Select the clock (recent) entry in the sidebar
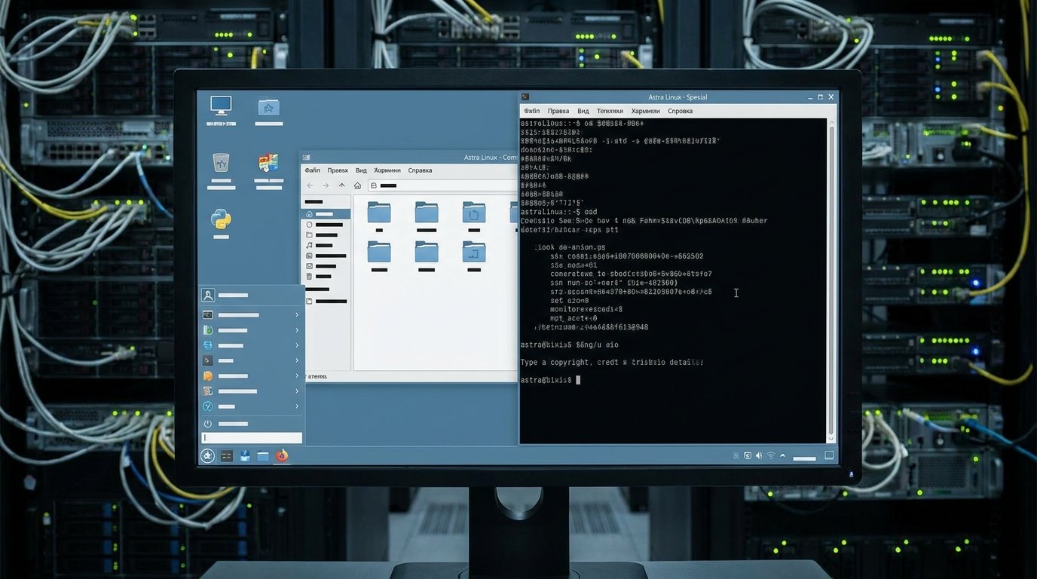This screenshot has width=1037, height=579. [x=326, y=225]
